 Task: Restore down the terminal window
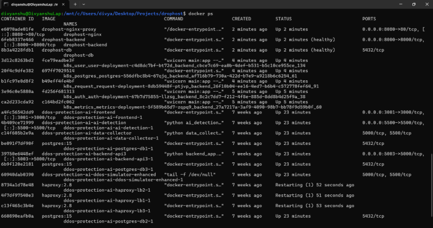pyautogui.click(x=414, y=4)
